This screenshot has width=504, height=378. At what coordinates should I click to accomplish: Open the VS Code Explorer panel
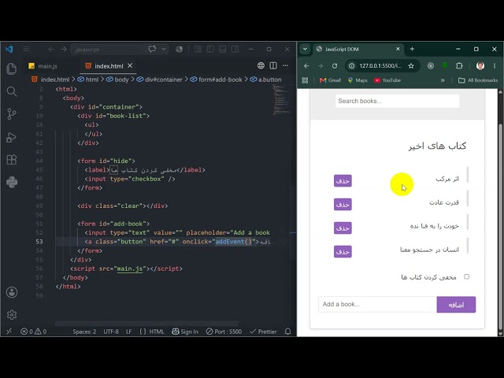(12, 69)
